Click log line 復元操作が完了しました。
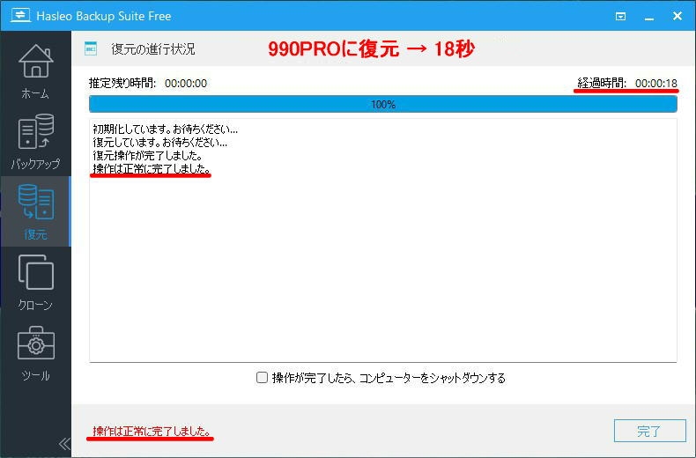This screenshot has width=696, height=458. [148, 156]
